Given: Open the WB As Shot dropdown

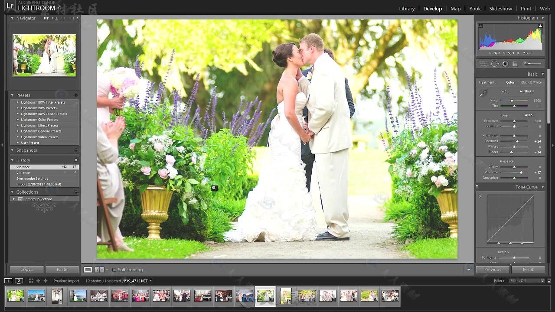Looking at the screenshot, I should (x=527, y=91).
